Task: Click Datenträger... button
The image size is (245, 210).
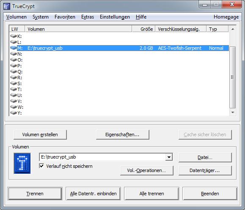Action: coord(205,170)
